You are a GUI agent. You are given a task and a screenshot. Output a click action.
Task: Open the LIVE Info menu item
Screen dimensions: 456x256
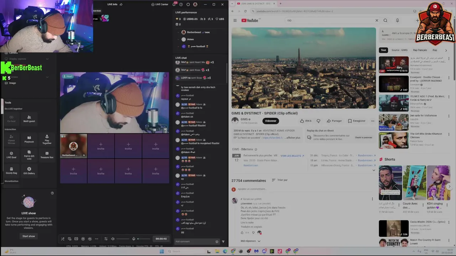pyautogui.click(x=112, y=4)
